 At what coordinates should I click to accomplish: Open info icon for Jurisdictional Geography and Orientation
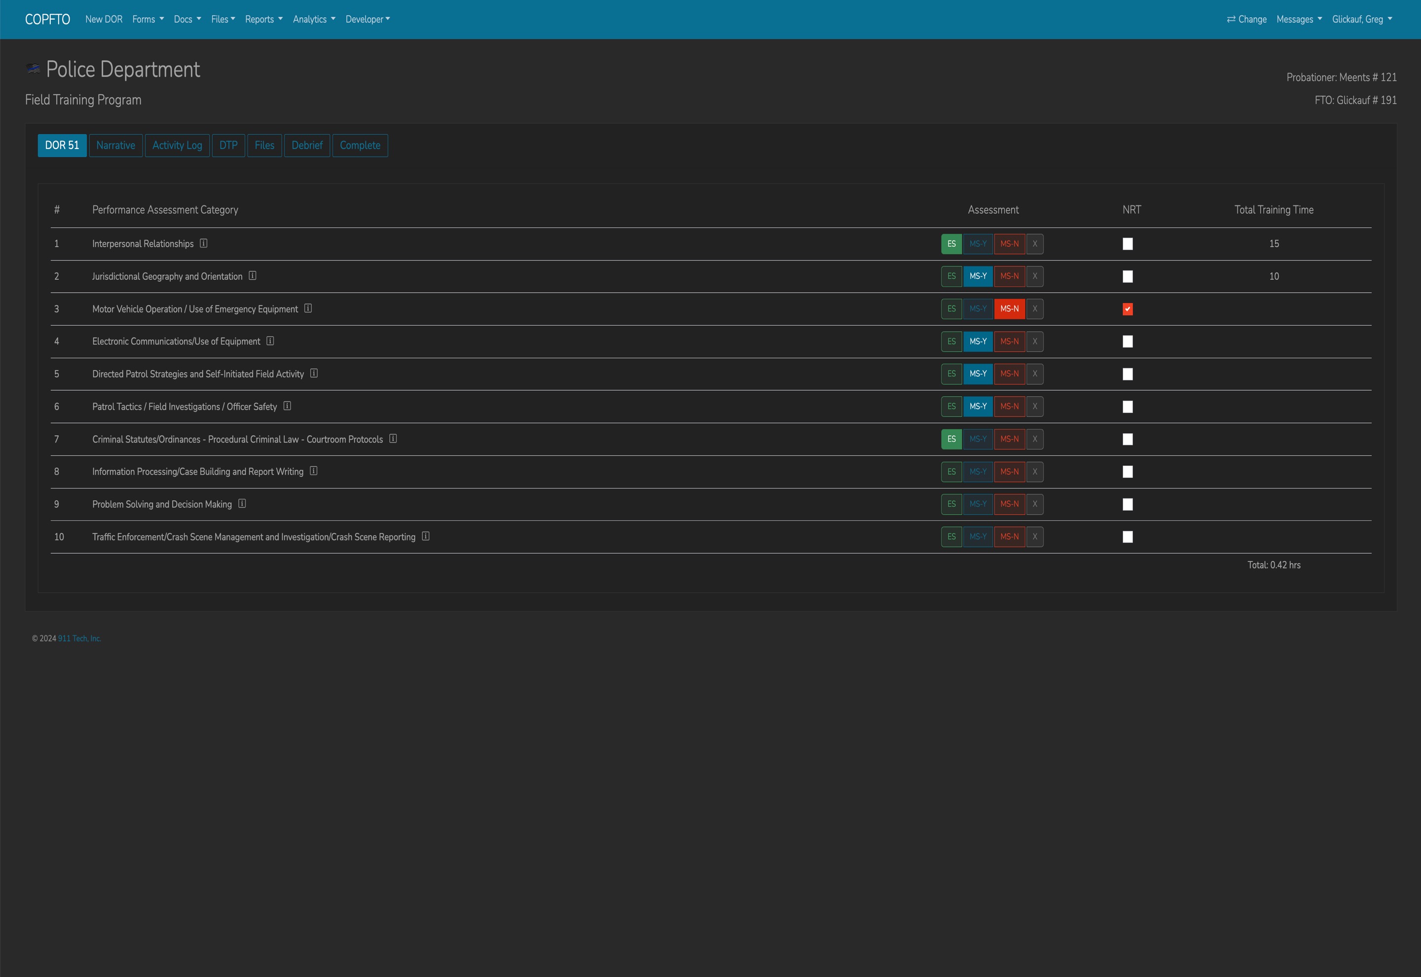pos(252,275)
